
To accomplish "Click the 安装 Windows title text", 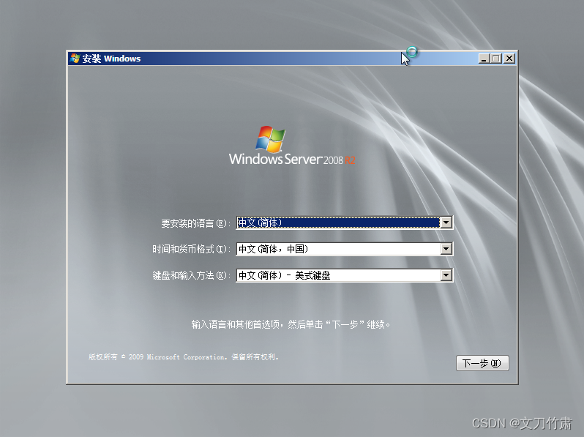I will (111, 59).
